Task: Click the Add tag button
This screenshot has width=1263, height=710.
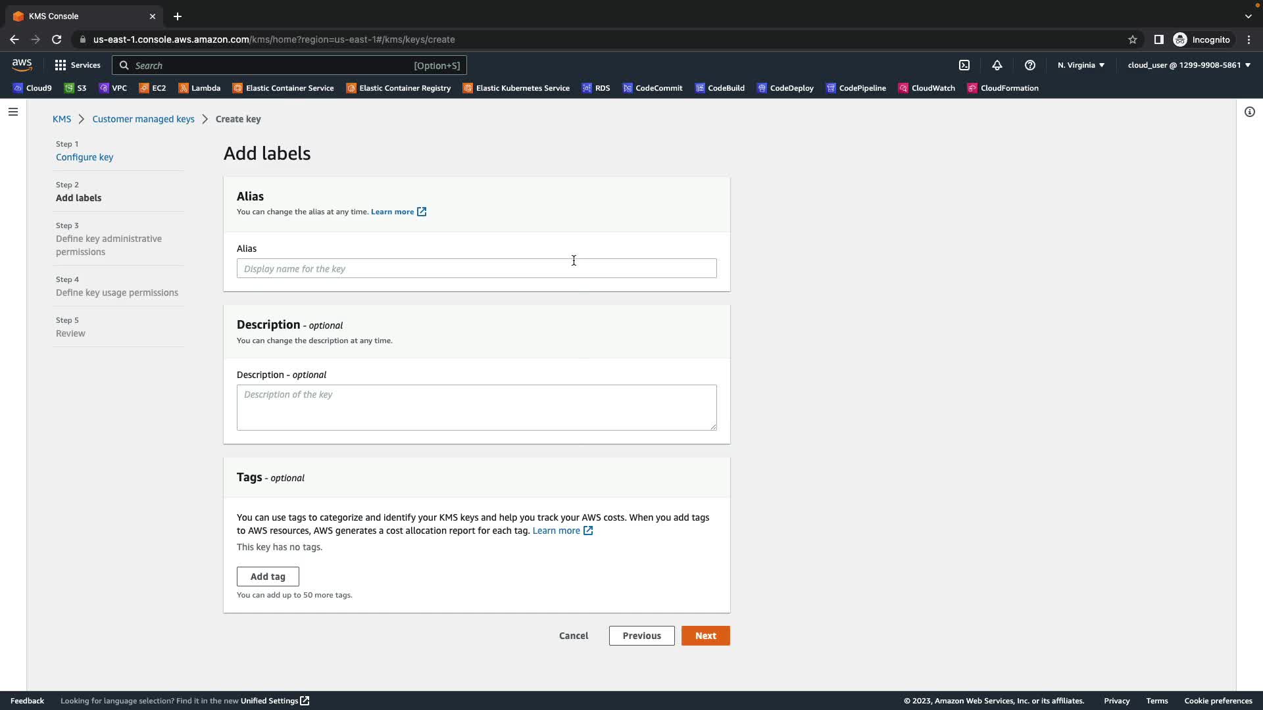Action: 268,577
